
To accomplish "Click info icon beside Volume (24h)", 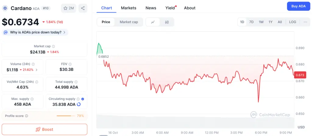I will (x=33, y=64).
